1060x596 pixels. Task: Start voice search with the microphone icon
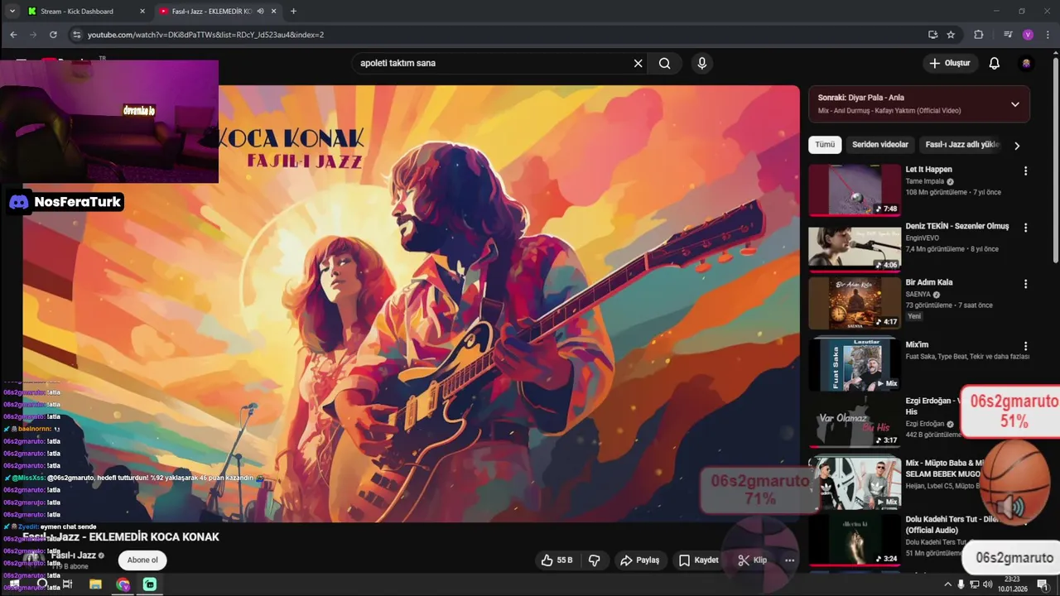[702, 63]
